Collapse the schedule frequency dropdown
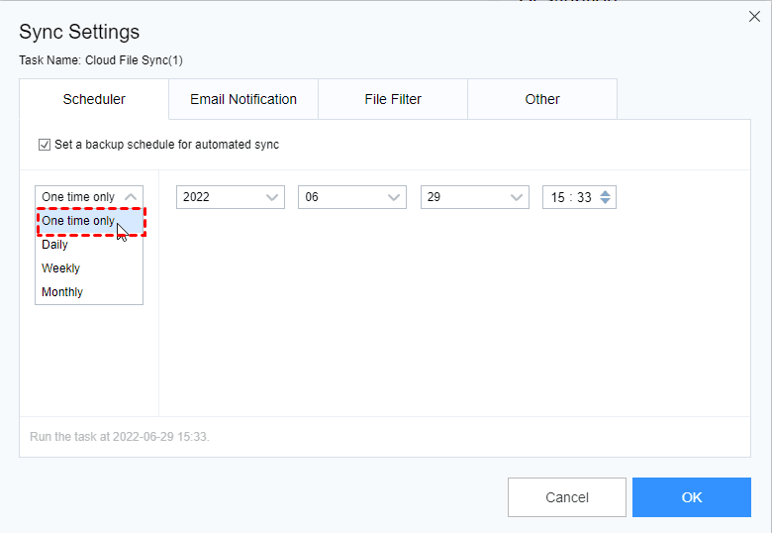 coord(89,197)
